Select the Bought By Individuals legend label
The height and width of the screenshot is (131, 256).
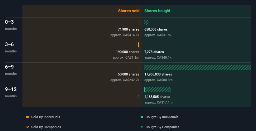pyautogui.click(x=162, y=117)
